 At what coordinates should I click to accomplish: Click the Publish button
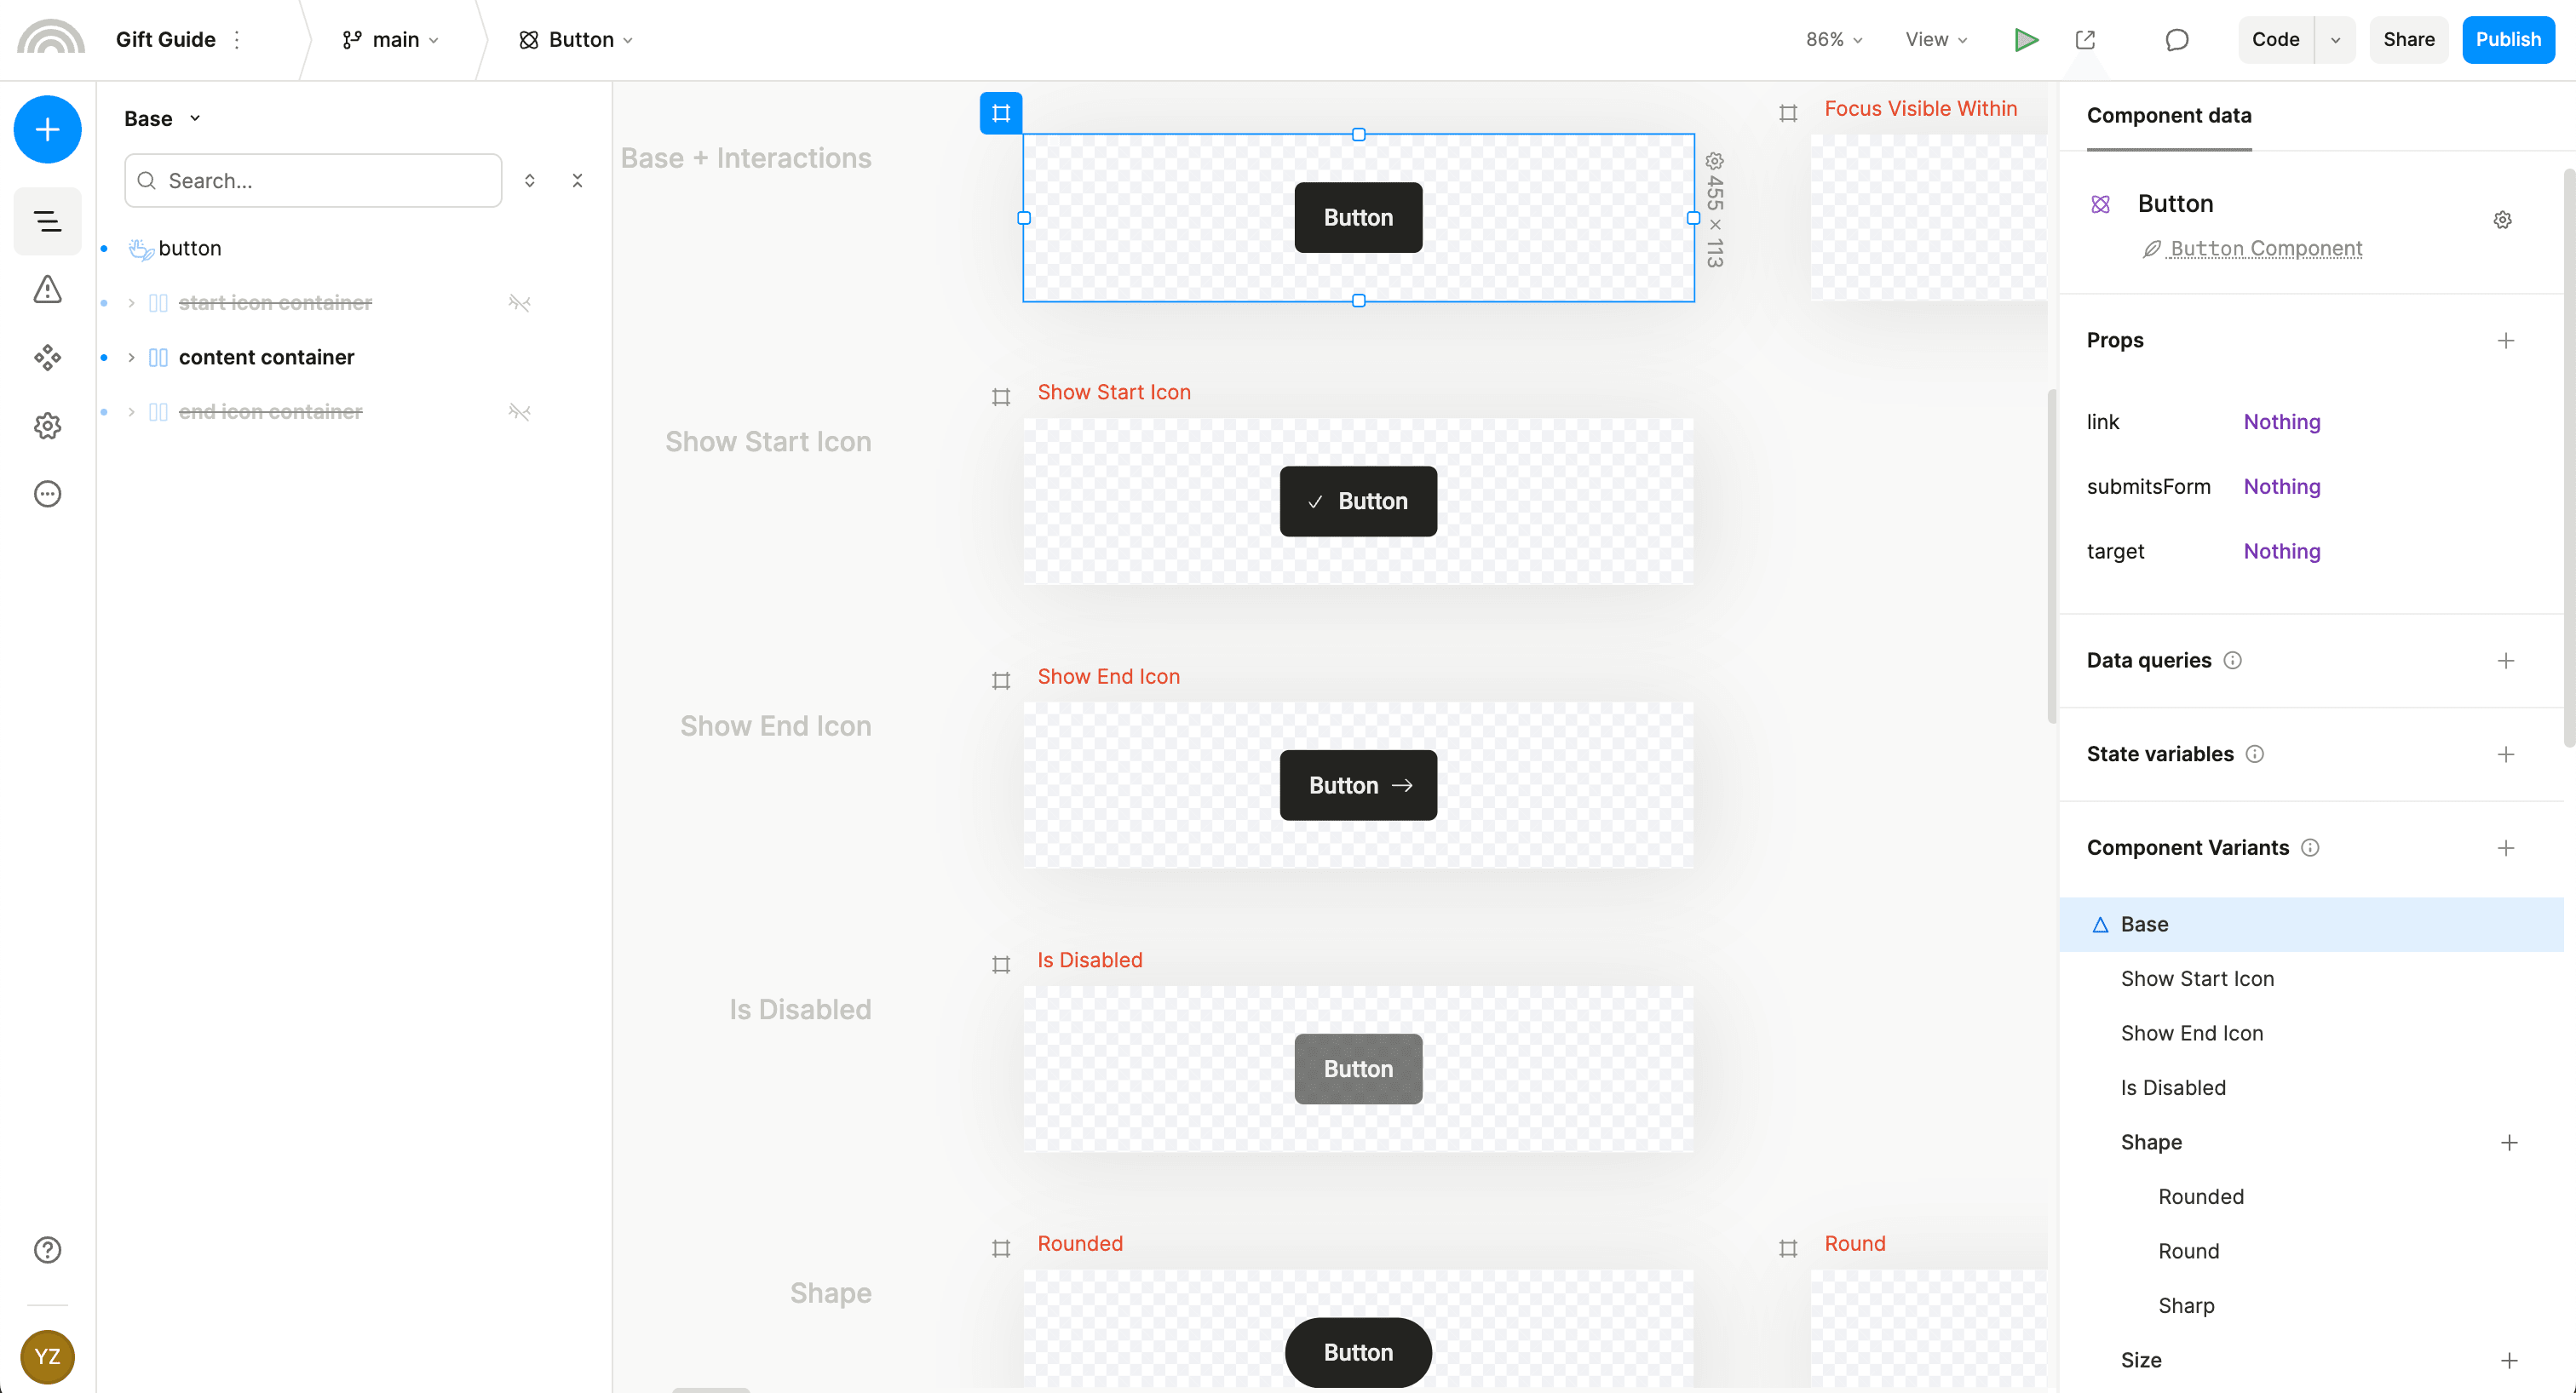pos(2507,39)
